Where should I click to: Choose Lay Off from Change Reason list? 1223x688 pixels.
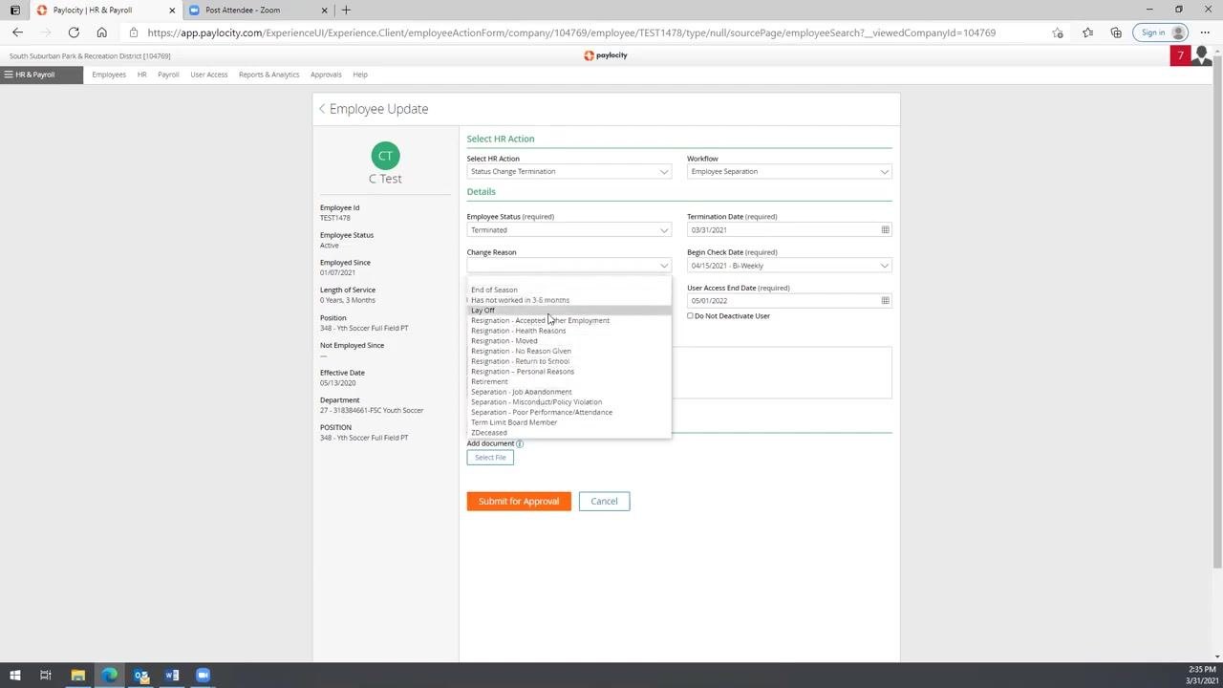569,311
